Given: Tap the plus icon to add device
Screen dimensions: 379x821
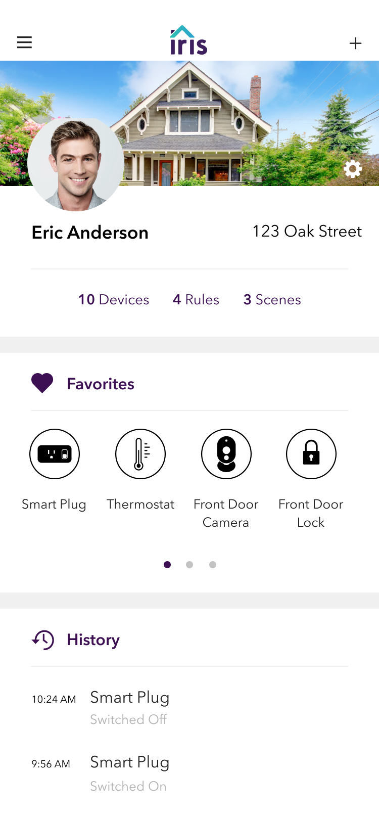Looking at the screenshot, I should 356,43.
